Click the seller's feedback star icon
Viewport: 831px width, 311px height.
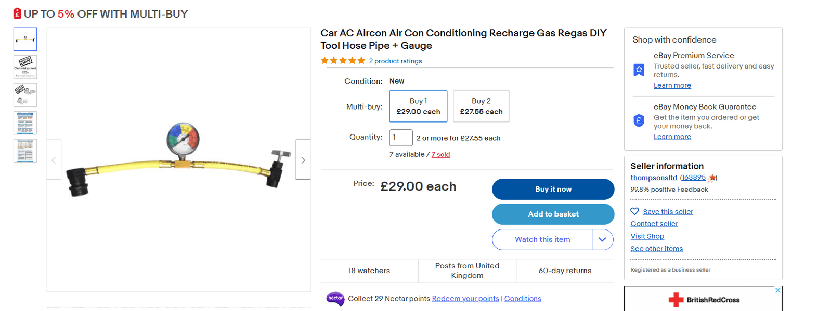[712, 178]
